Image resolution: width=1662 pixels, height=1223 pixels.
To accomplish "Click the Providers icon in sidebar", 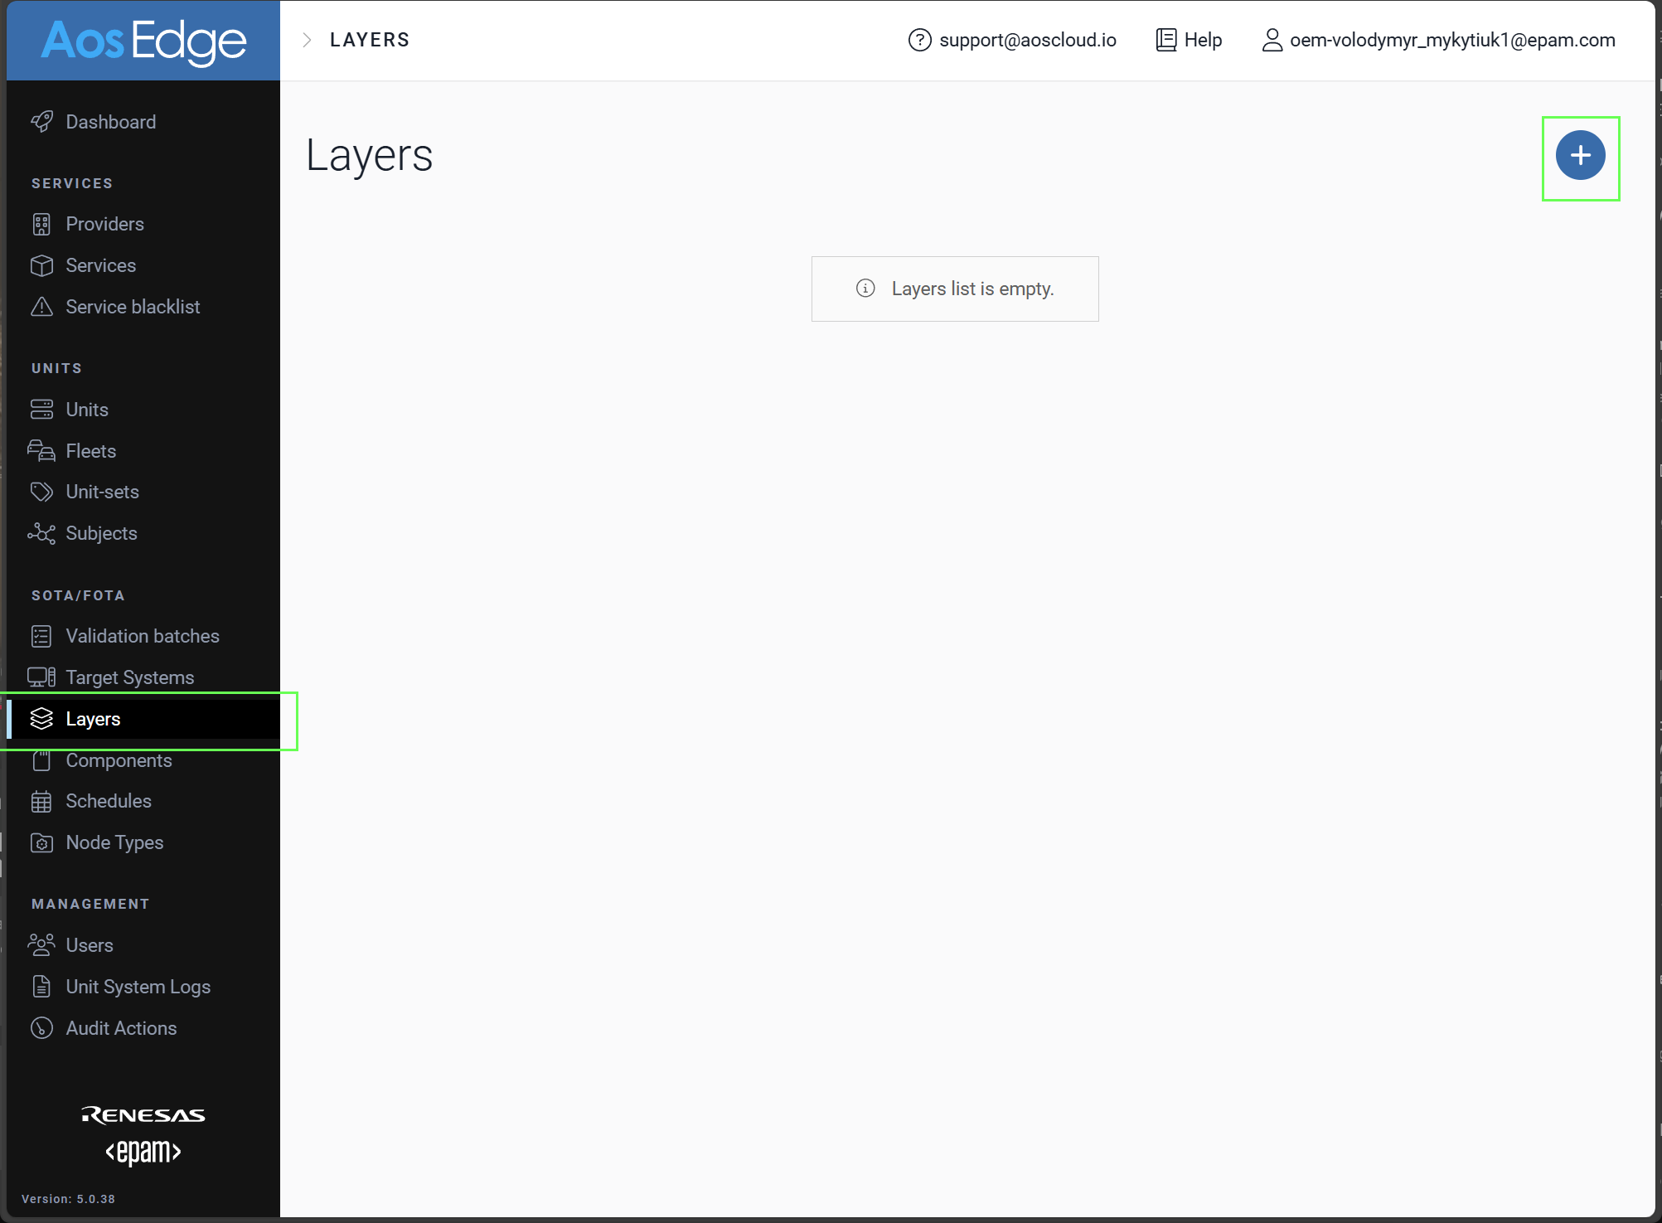I will click(x=41, y=223).
